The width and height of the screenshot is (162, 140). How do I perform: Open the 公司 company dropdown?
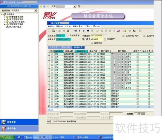pos(75,6)
